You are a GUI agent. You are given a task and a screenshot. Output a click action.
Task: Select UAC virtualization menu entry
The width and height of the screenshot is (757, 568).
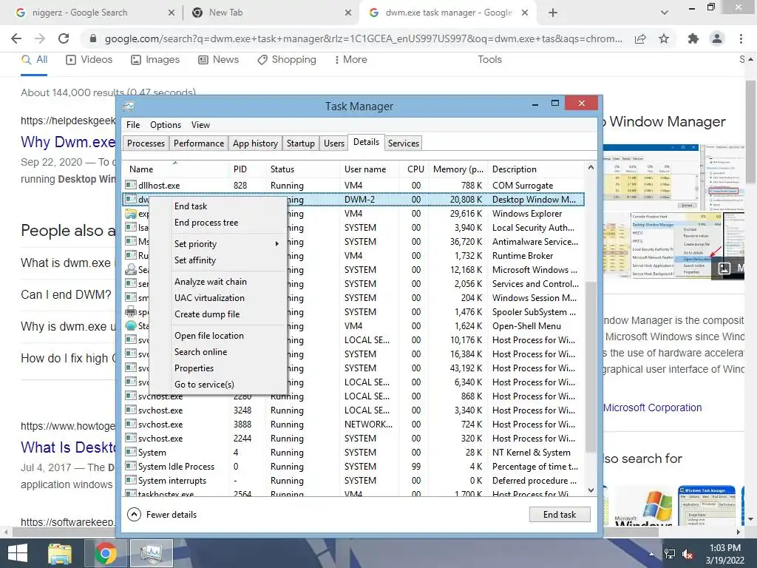218,298
